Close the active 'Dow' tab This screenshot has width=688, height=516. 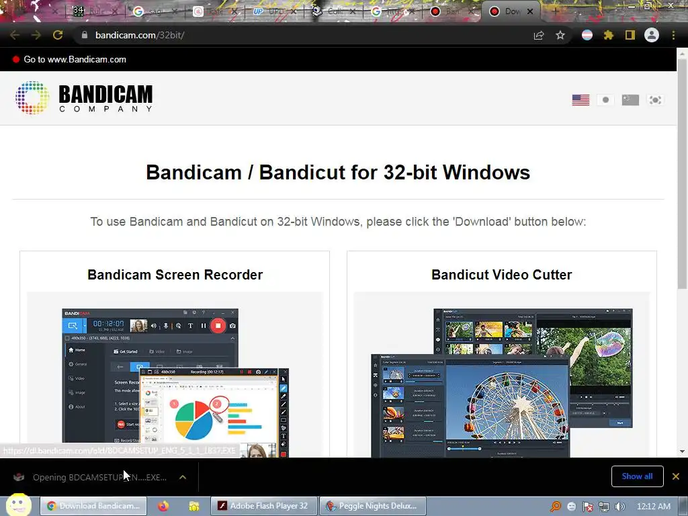click(530, 11)
